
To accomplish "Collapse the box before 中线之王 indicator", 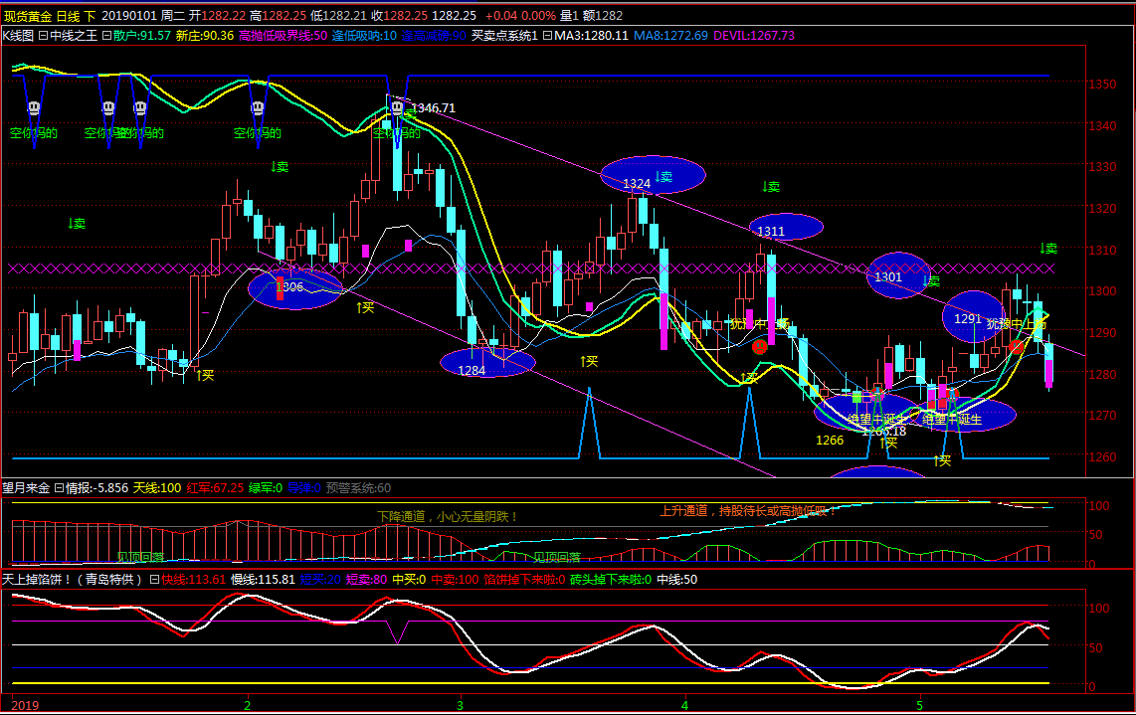I will [x=43, y=36].
